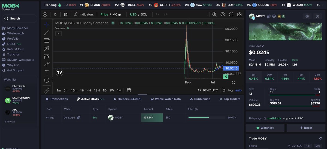The height and width of the screenshot is (149, 327).
Task: Select the 1m timeframe
Action: point(59,90)
